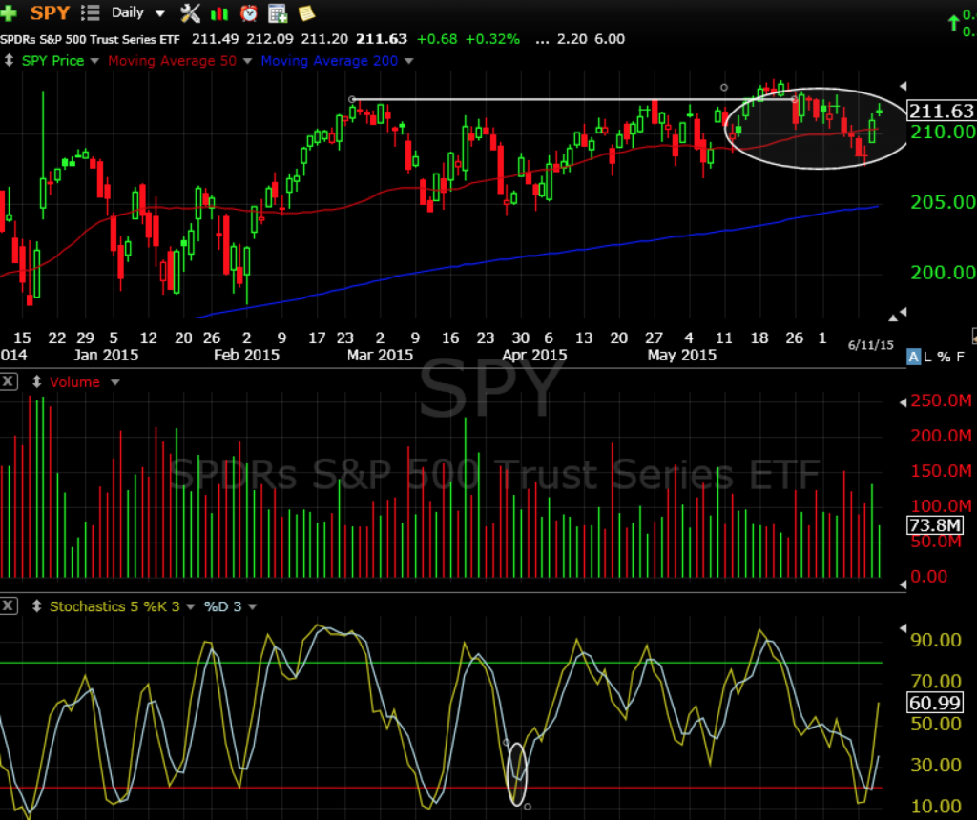Click the 212.09 high price value
The width and height of the screenshot is (977, 820).
pos(270,39)
